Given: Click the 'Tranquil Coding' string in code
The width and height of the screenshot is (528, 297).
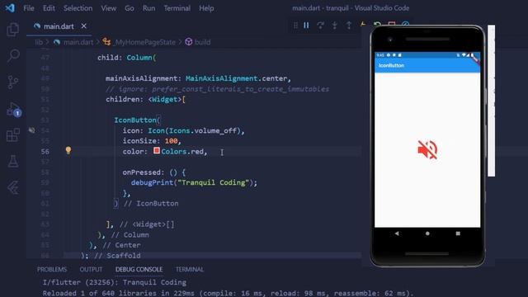Looking at the screenshot, I should coord(213,182).
